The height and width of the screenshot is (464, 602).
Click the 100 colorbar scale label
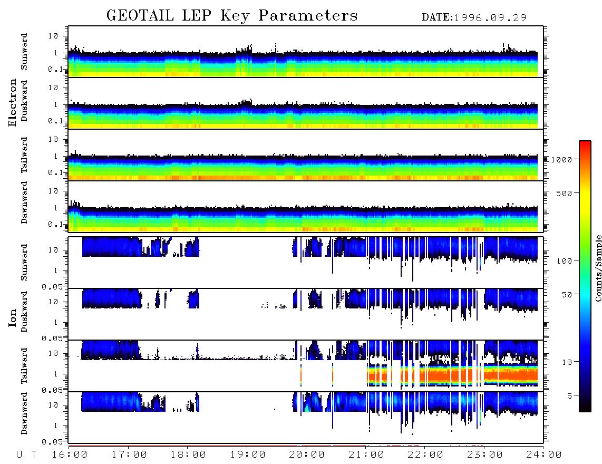(x=565, y=261)
